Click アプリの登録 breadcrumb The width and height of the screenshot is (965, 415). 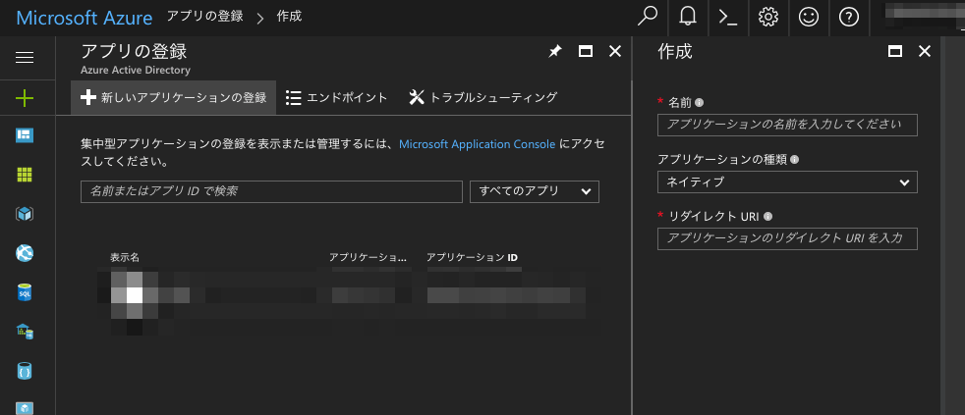pos(205,17)
